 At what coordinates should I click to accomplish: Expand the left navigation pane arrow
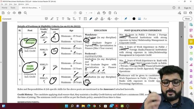tap(1, 62)
